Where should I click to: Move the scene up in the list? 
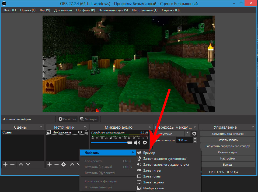point(21,164)
